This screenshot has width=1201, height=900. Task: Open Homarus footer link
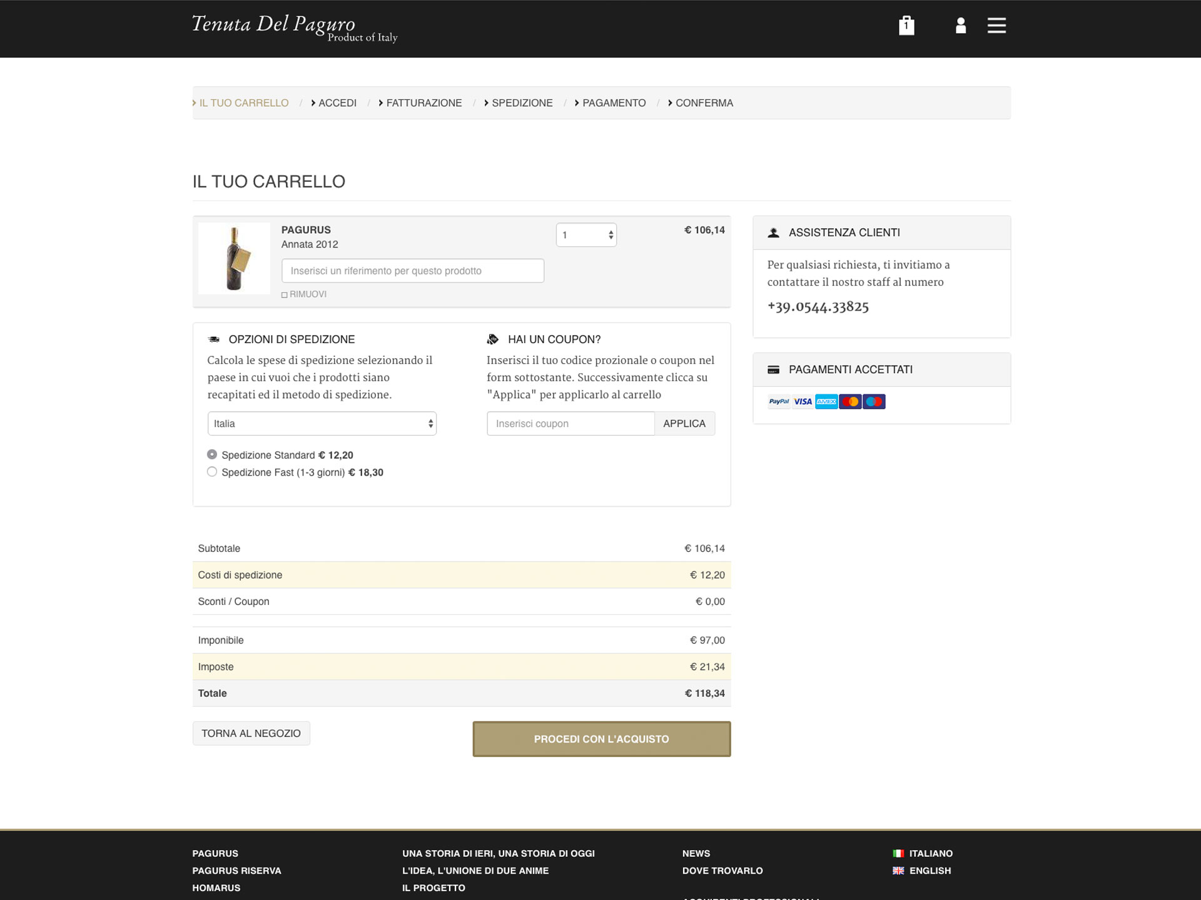point(216,887)
